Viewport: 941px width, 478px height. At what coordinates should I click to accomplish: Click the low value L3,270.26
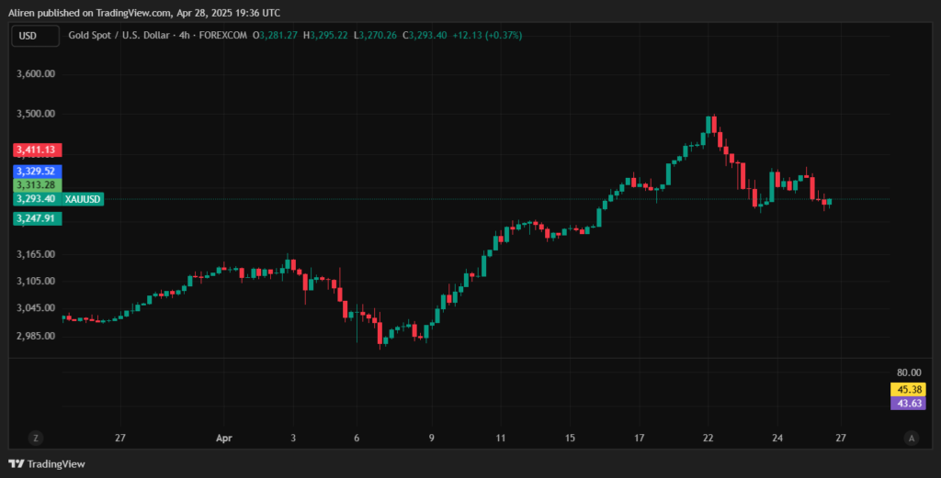tap(375, 36)
